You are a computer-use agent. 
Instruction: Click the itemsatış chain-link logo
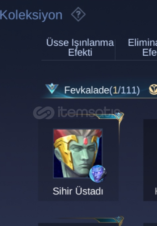(44, 113)
